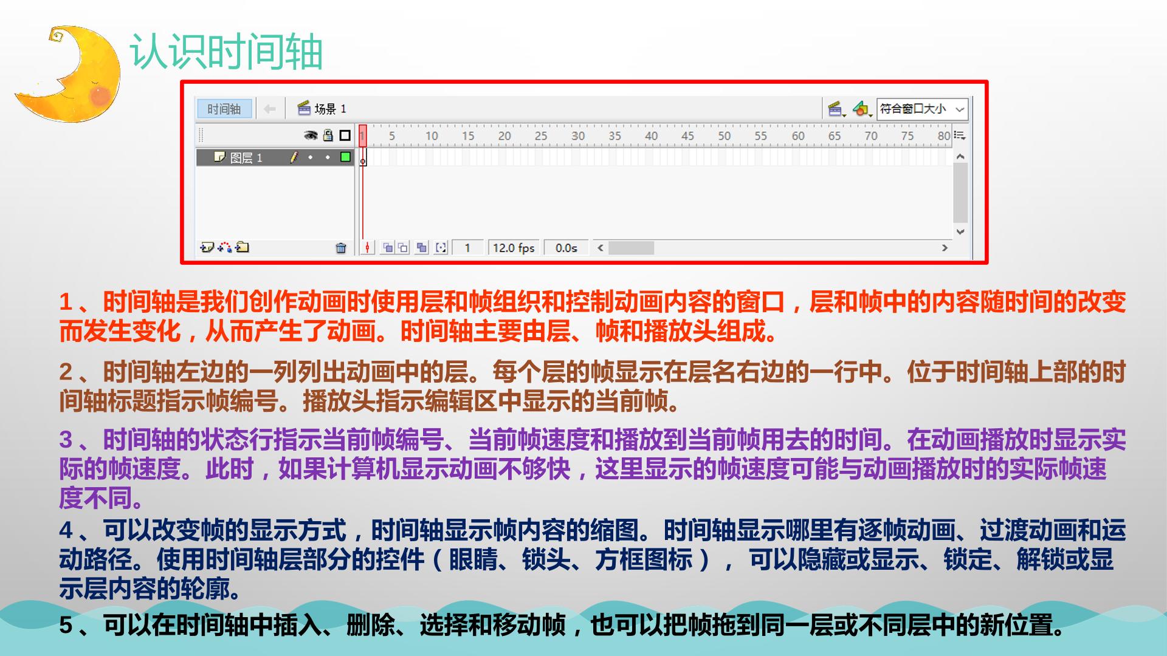Image resolution: width=1167 pixels, height=656 pixels.
Task: Toggle outline view for 图层 1 green square
Action: tap(346, 157)
